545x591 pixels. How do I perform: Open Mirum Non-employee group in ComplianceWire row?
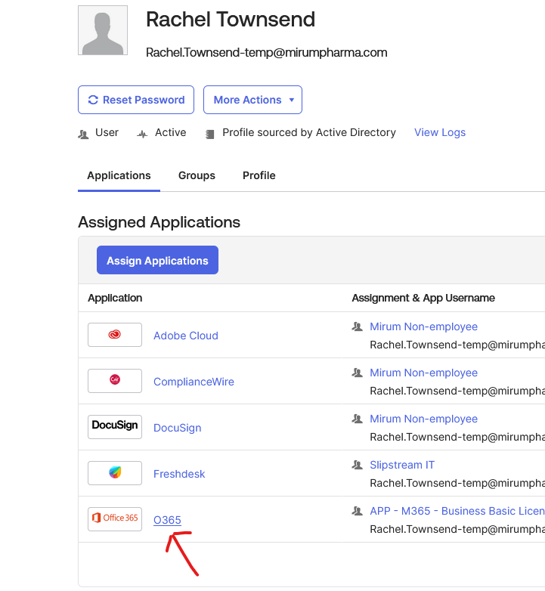pos(423,373)
